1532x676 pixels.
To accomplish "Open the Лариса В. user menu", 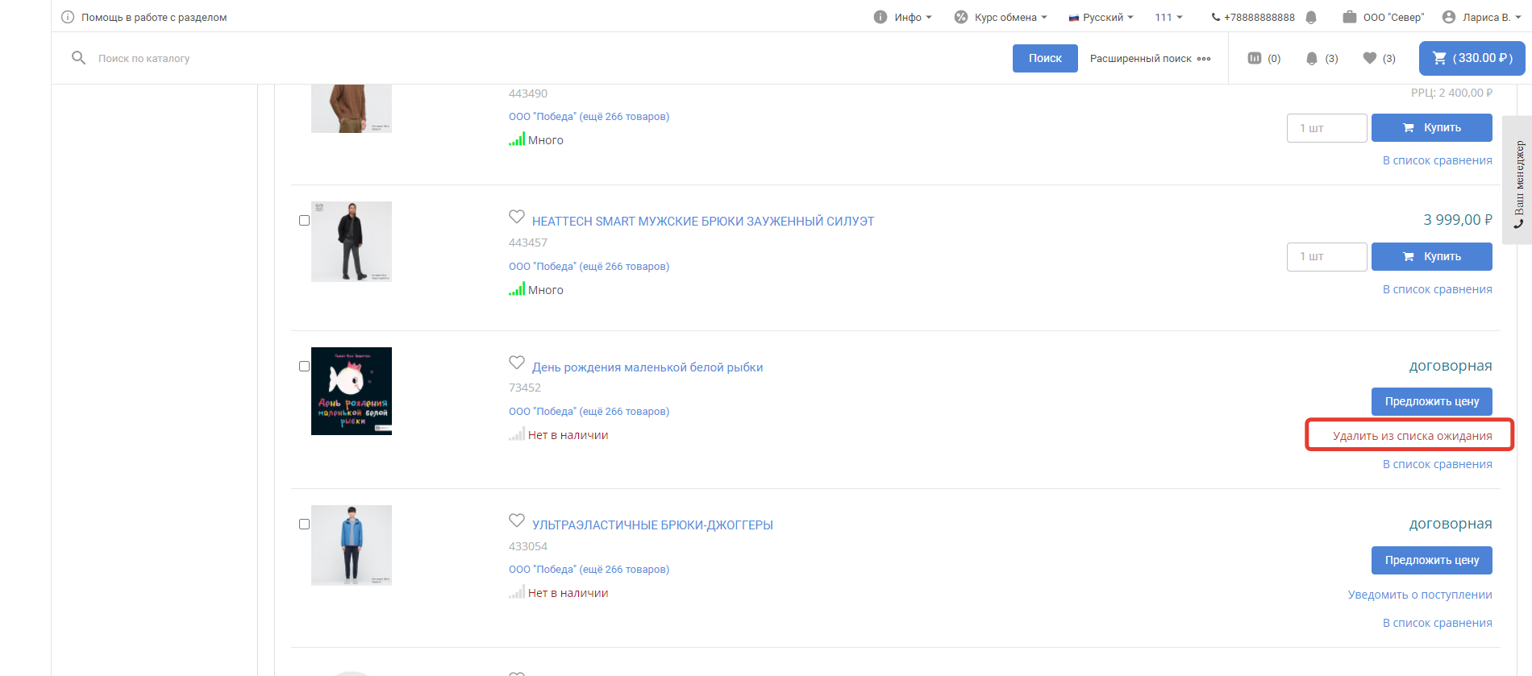I will point(1492,17).
